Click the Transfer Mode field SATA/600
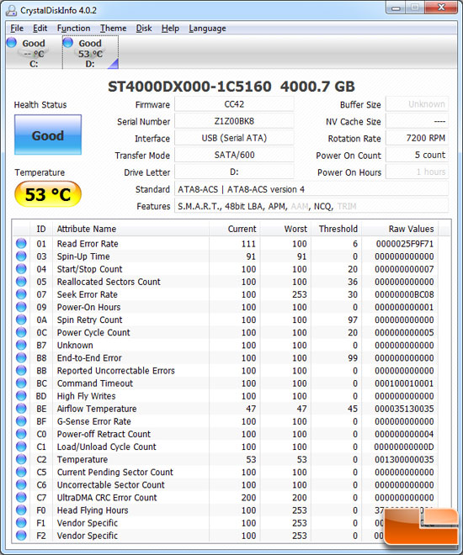Viewport: 463px width, 555px height. (234, 155)
